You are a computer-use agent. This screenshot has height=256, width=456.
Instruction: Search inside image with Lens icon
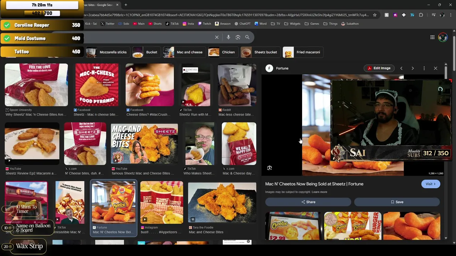[x=270, y=168]
